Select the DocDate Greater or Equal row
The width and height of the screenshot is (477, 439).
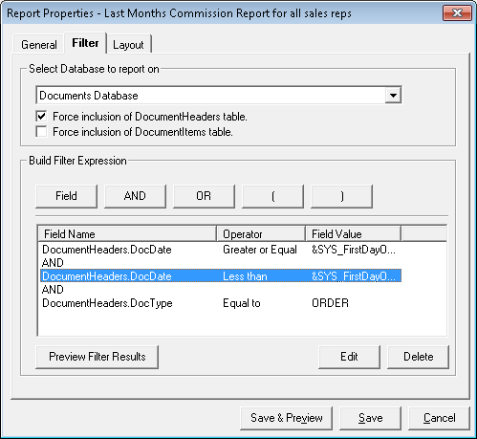pyautogui.click(x=221, y=250)
